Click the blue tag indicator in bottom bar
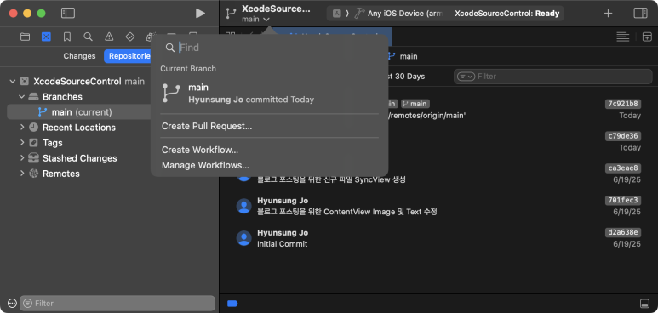658x313 pixels. (232, 304)
